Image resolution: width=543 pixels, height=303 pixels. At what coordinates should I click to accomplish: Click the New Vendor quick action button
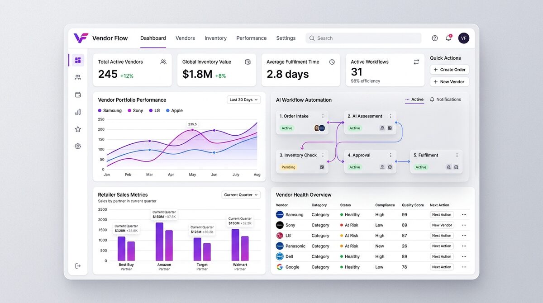[x=449, y=82]
